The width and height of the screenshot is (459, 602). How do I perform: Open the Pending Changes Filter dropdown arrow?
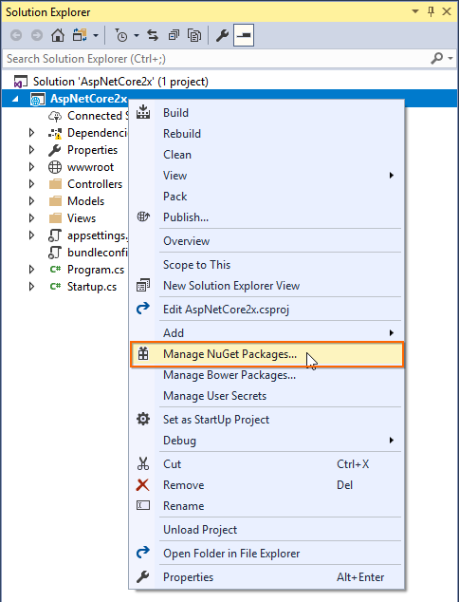(x=137, y=36)
